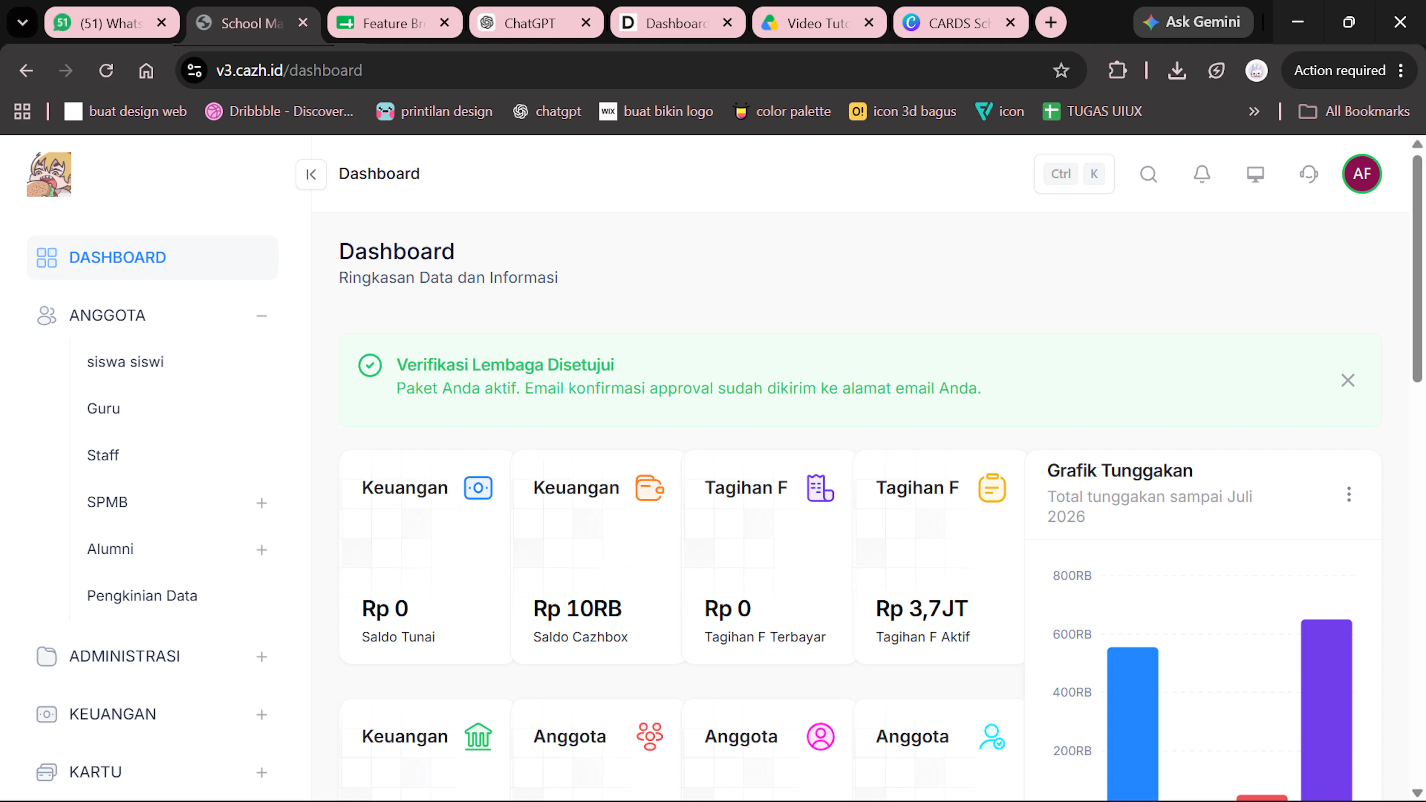Navigate back in browser
Viewport: 1426px width, 802px height.
(26, 70)
